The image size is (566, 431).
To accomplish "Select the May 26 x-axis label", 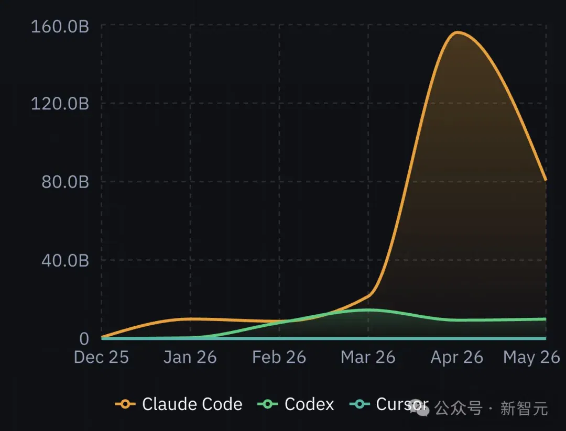I will click(531, 358).
